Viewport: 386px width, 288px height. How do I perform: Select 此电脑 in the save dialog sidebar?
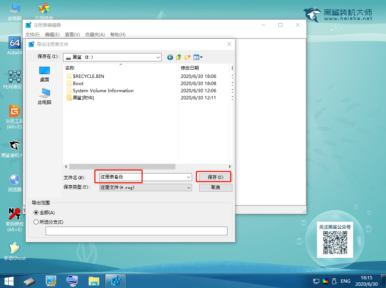point(45,96)
